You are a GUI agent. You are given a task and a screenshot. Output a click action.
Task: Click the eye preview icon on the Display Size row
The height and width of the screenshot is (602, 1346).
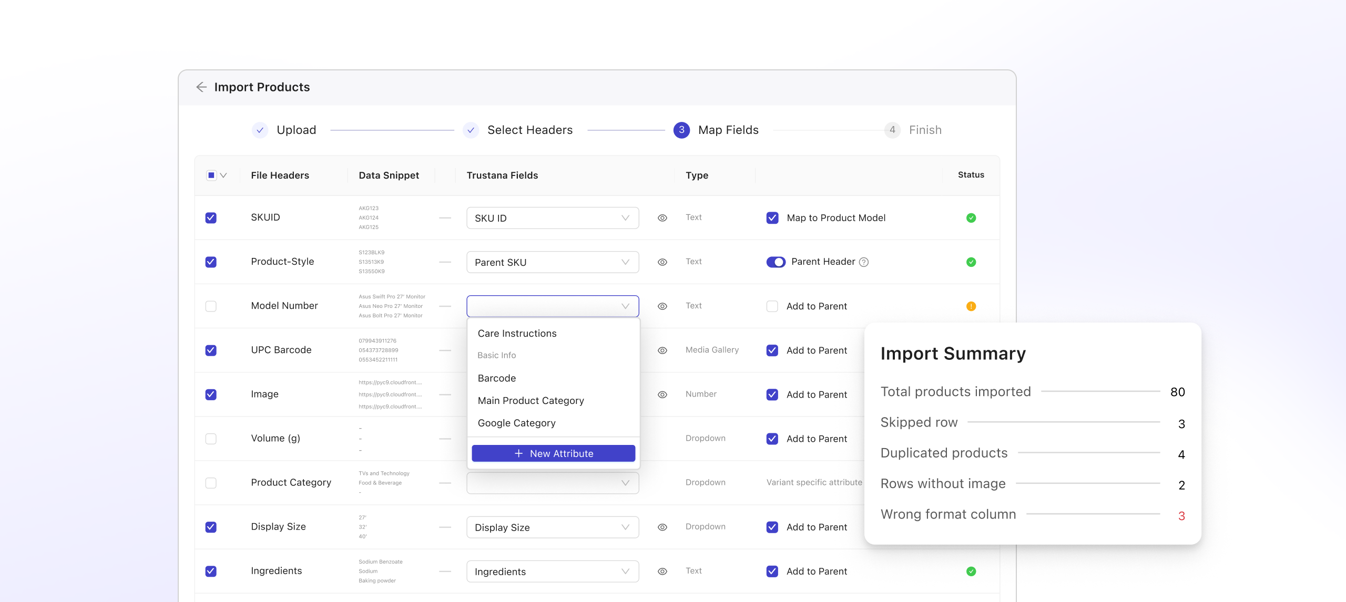point(662,527)
